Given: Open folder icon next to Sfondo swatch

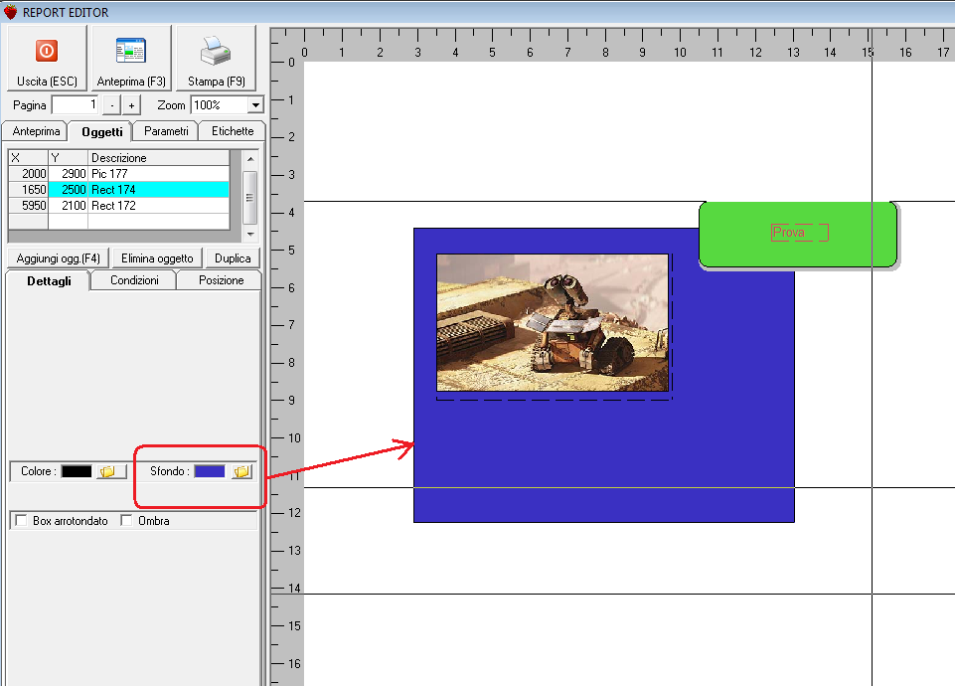Looking at the screenshot, I should click(241, 471).
